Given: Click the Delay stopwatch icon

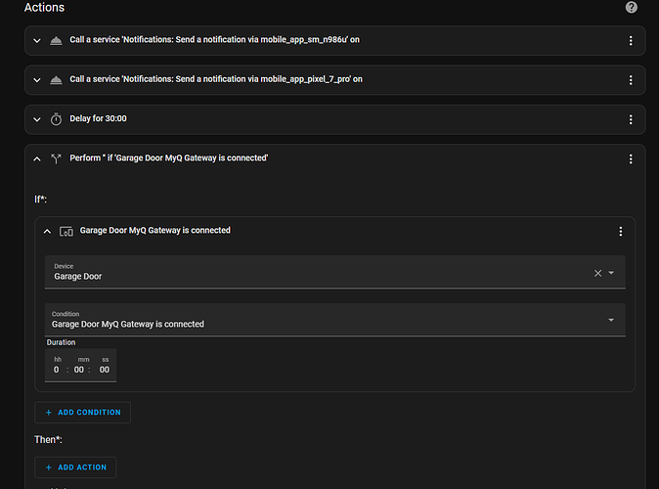Looking at the screenshot, I should 56,119.
